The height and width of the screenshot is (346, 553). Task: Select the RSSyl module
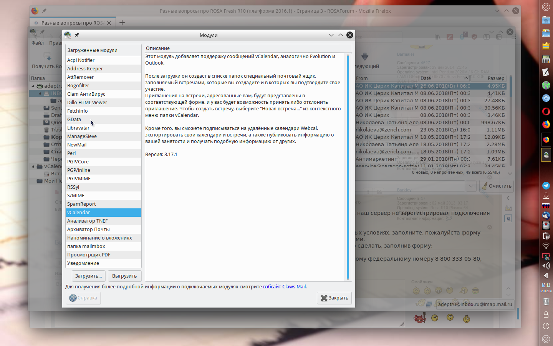point(103,187)
